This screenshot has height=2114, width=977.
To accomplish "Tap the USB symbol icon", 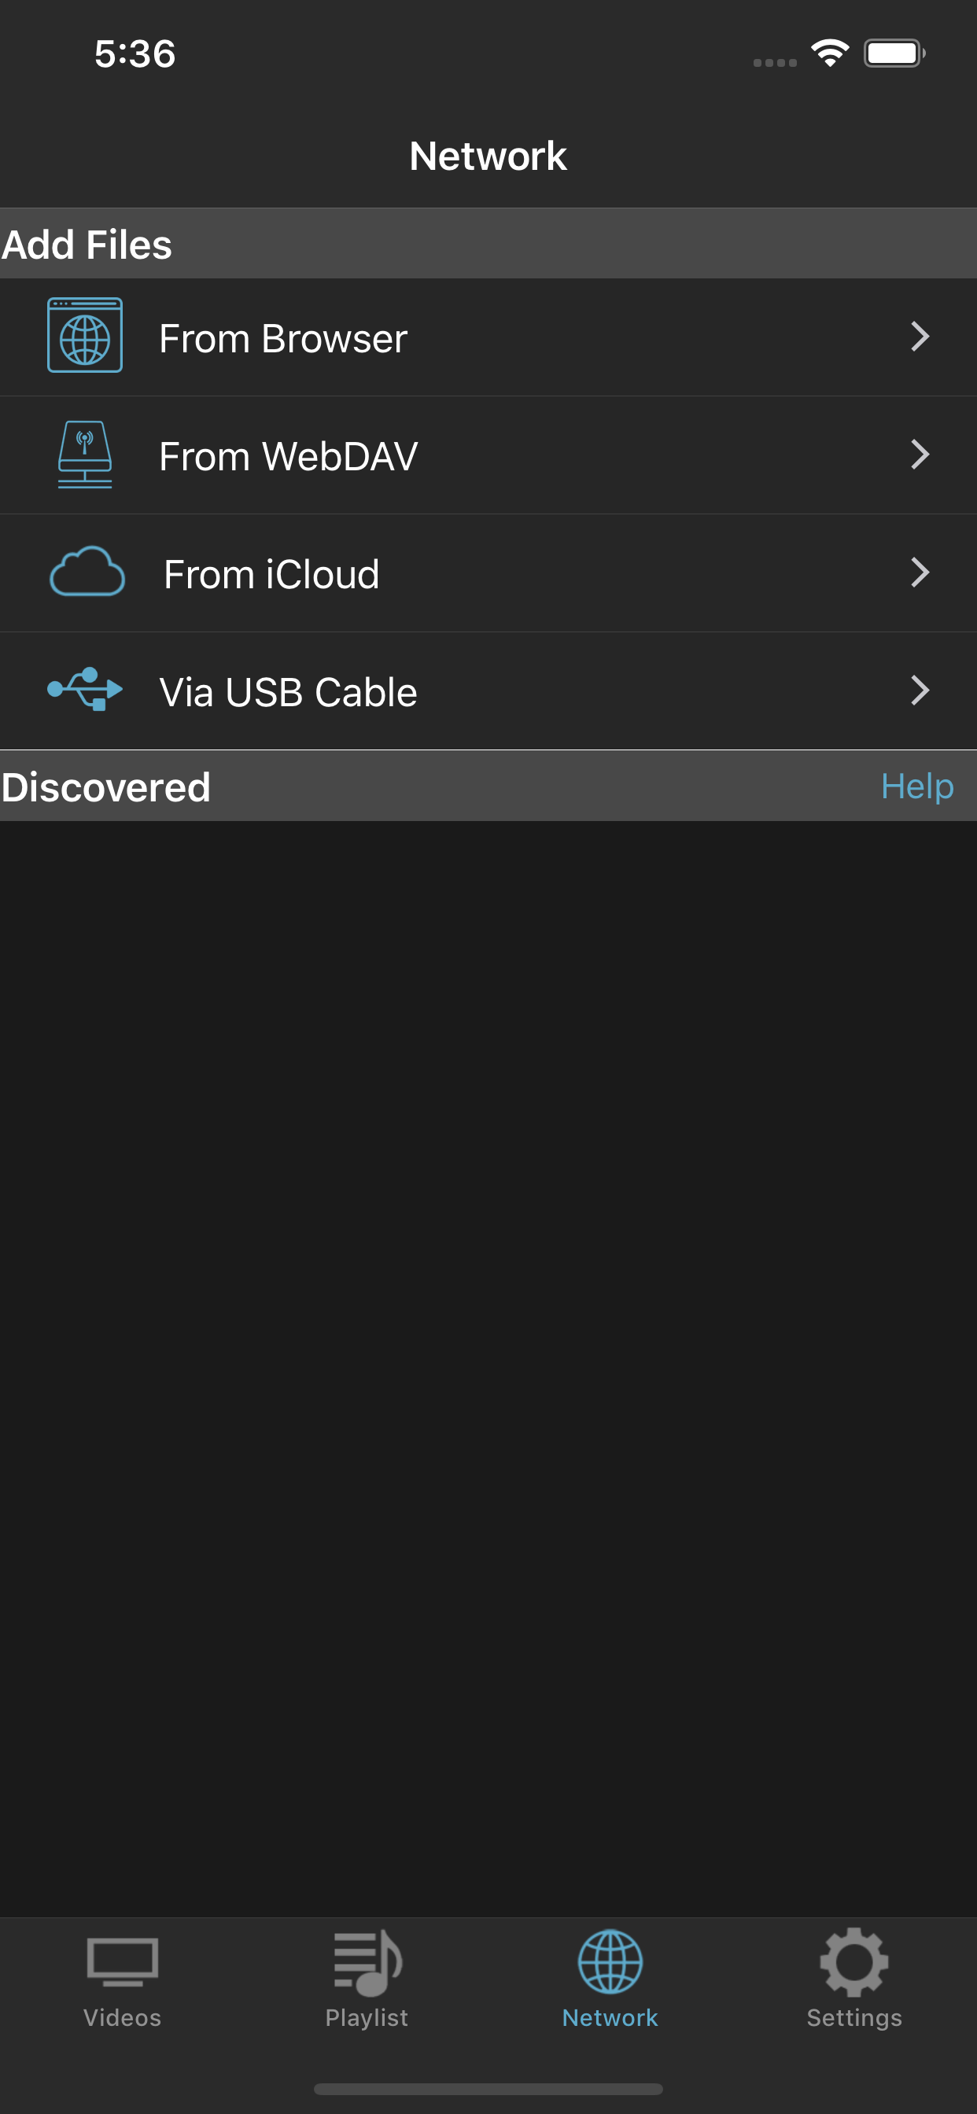I will [x=86, y=690].
